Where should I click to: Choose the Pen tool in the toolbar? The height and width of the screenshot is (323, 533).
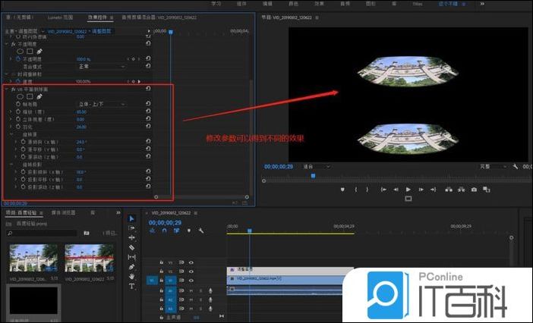point(131,267)
